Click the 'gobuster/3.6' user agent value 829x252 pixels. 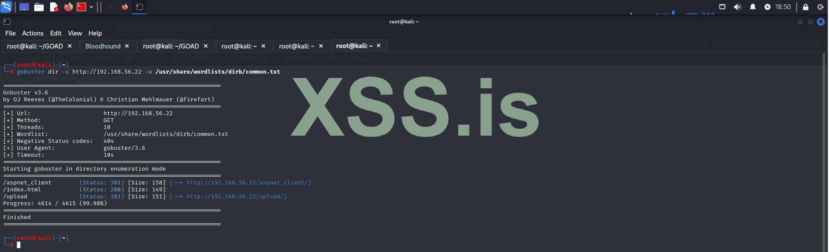pos(124,148)
